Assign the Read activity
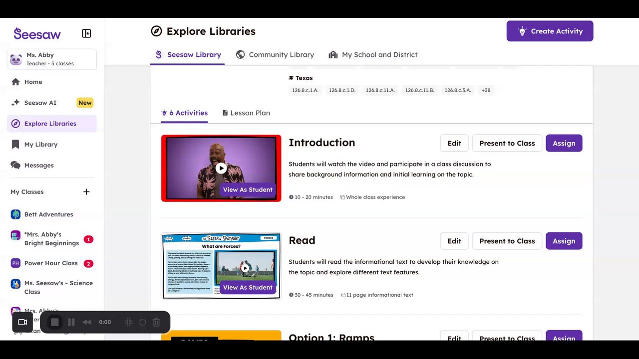 pyautogui.click(x=564, y=241)
